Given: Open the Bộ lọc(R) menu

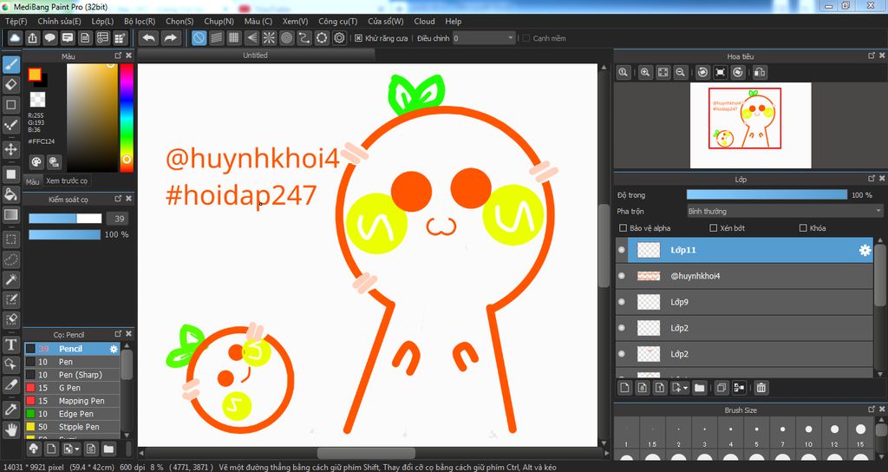Looking at the screenshot, I should tap(140, 21).
